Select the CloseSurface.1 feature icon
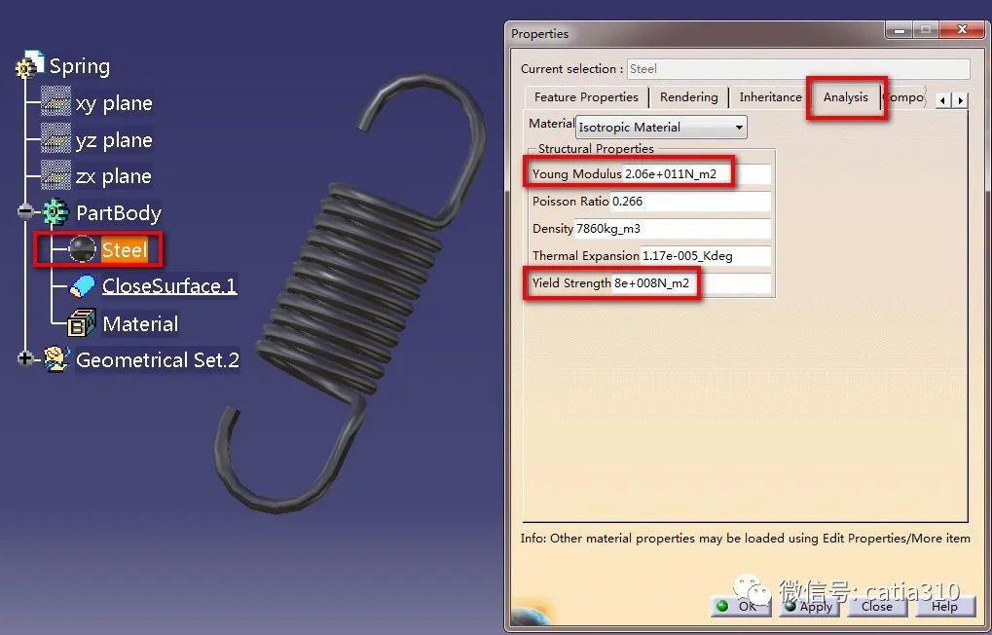This screenshot has height=635, width=992. [x=83, y=286]
